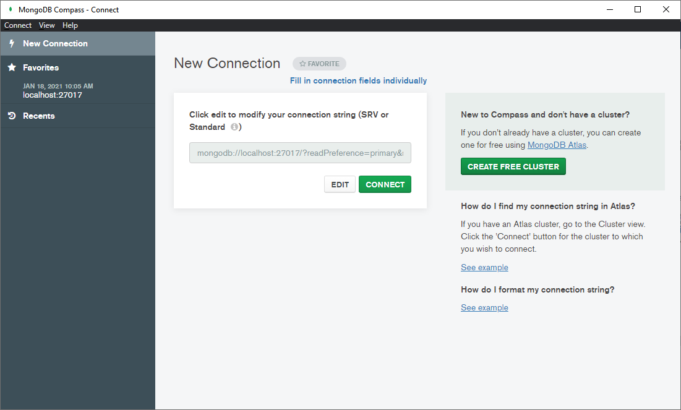Open the View menu

47,25
